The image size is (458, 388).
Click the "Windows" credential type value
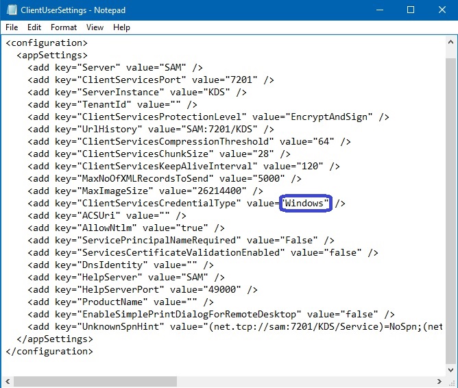305,203
